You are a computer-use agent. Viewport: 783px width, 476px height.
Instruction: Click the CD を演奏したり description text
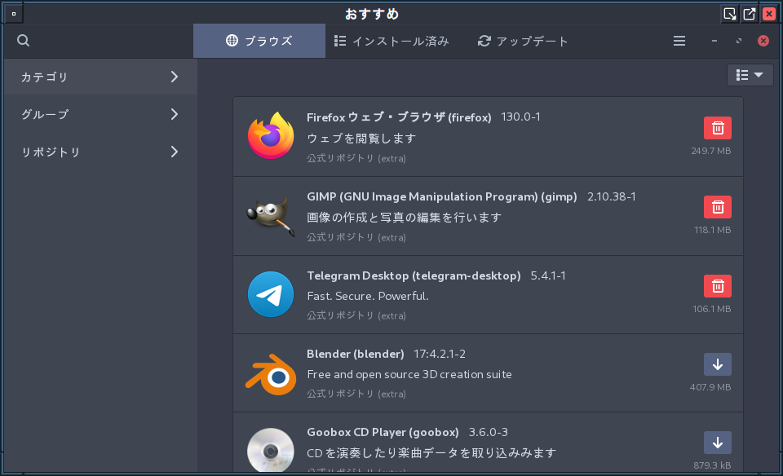pyautogui.click(x=431, y=453)
